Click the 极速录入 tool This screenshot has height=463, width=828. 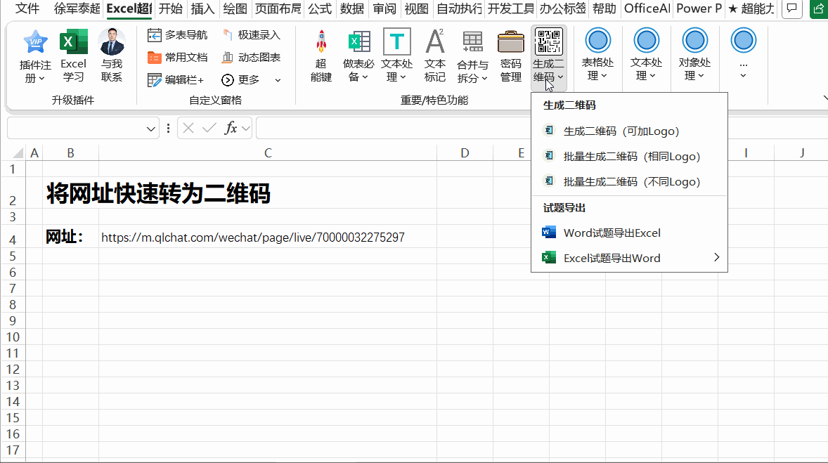[252, 35]
